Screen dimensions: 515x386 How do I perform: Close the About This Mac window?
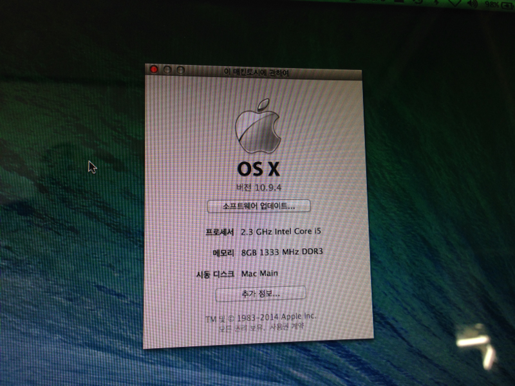(154, 69)
